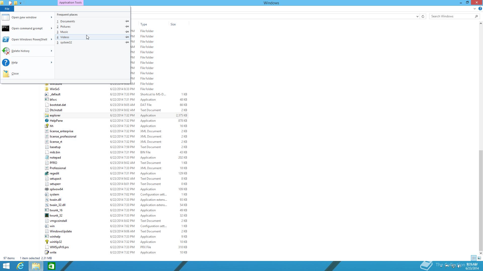The width and height of the screenshot is (483, 271).
Task: Open the Quick Access Toolbar customize dropdown
Action: tap(21, 3)
